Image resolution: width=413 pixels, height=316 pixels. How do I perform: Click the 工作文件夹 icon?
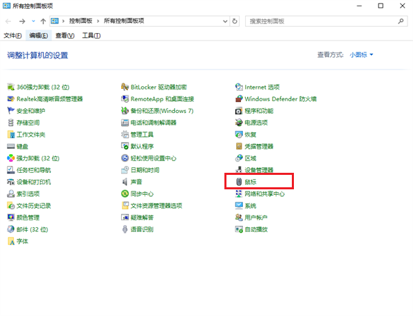[x=10, y=134]
